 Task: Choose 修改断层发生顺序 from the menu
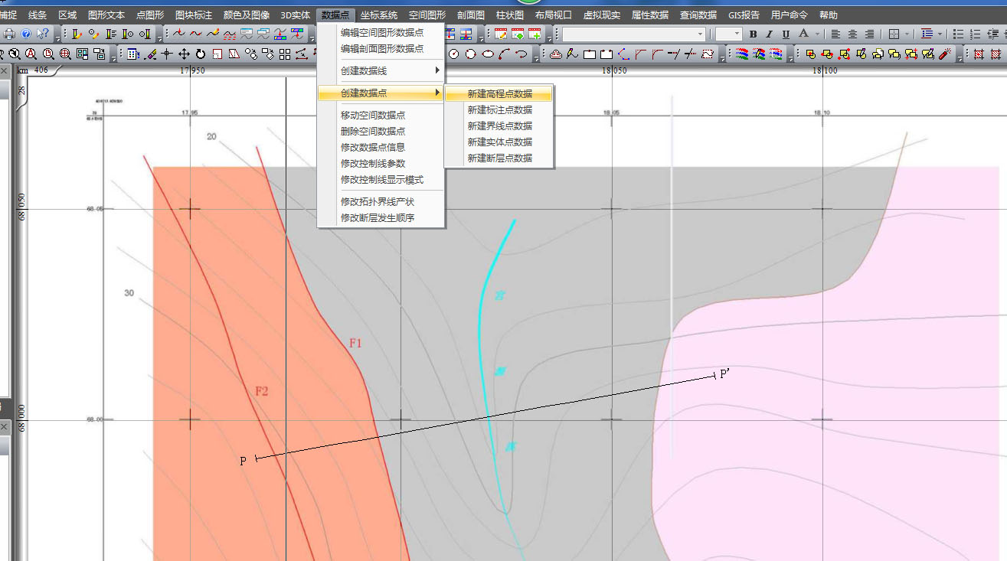point(381,217)
